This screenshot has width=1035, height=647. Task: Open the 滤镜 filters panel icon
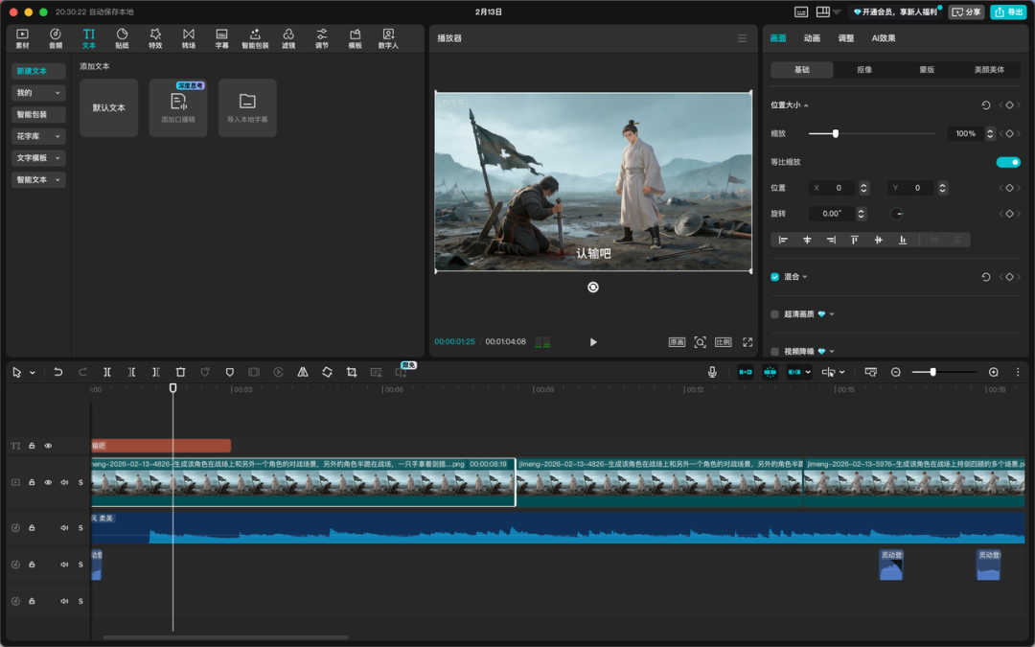coord(288,38)
